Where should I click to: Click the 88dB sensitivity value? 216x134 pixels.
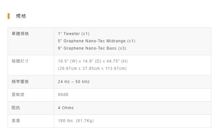[x=63, y=95]
